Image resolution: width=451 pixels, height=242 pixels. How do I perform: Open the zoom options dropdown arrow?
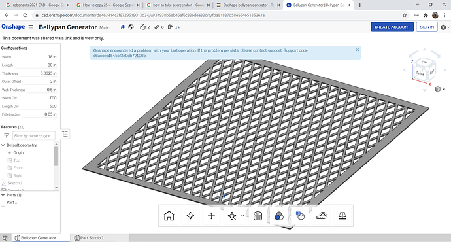pos(242,216)
